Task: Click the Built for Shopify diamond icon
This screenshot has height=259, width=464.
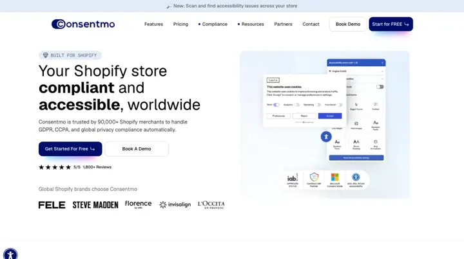Action: [46, 55]
